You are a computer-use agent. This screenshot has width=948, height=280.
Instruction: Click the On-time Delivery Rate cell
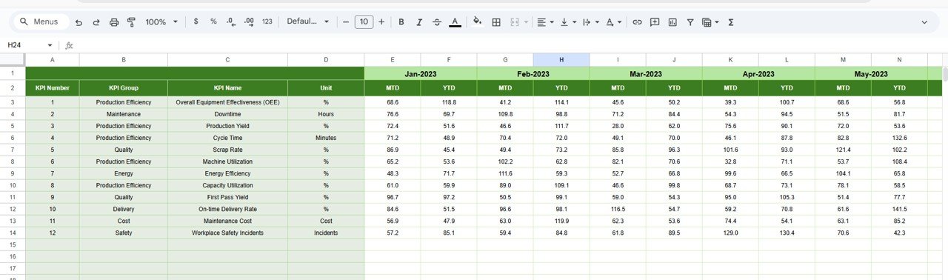point(228,208)
